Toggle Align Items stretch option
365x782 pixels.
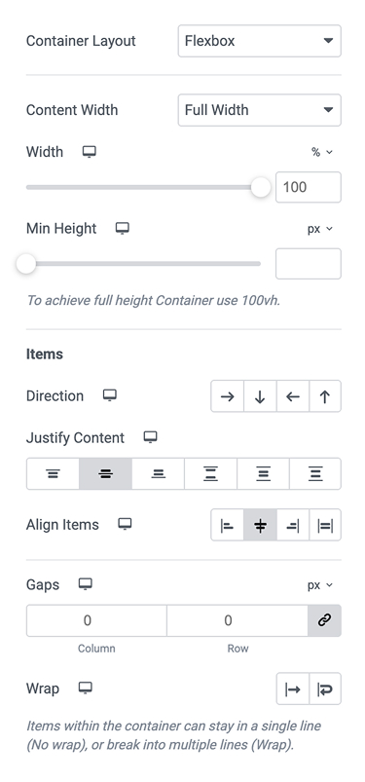(x=325, y=525)
